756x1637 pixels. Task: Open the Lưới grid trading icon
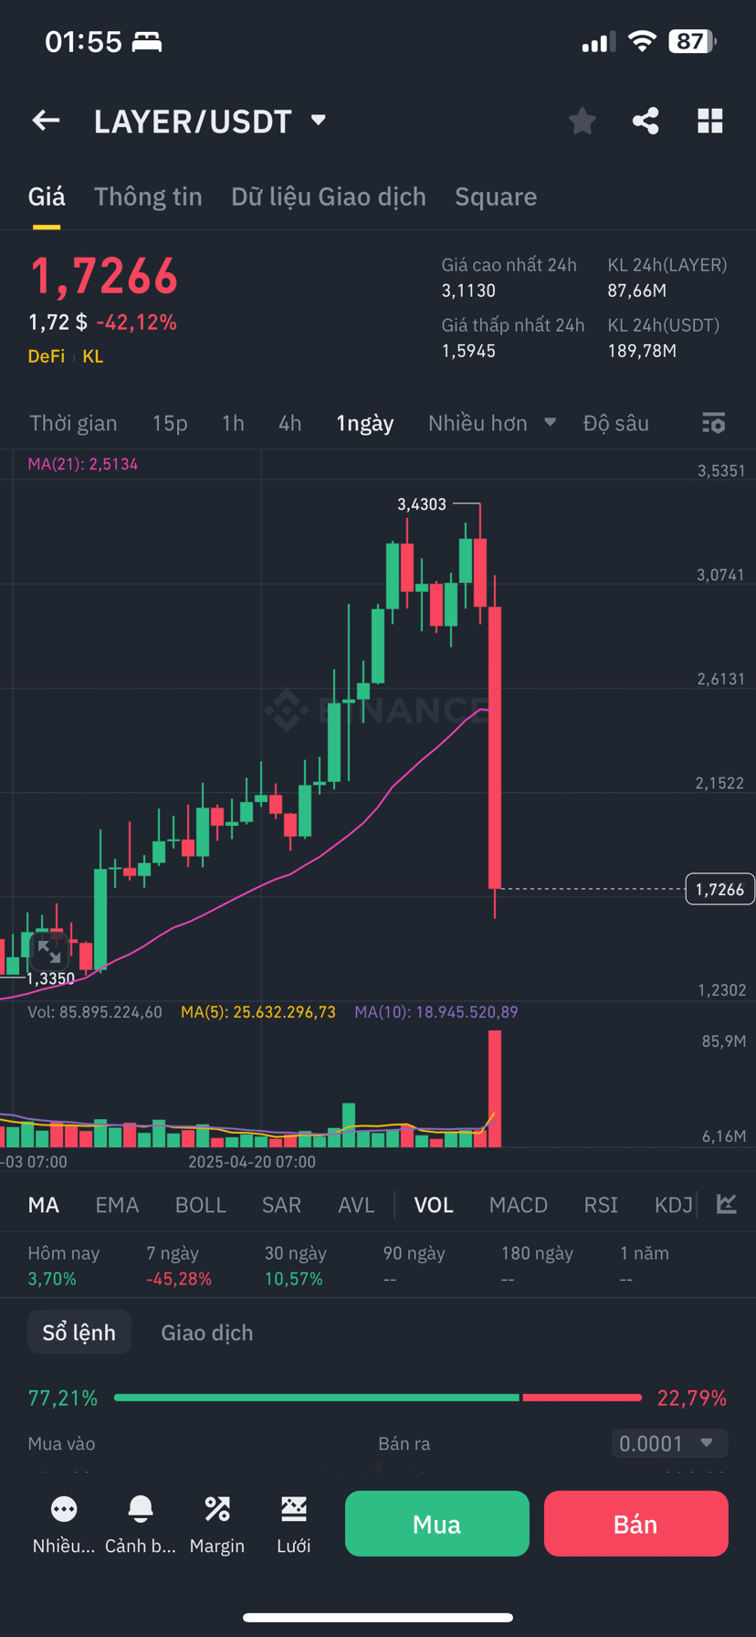[294, 1509]
